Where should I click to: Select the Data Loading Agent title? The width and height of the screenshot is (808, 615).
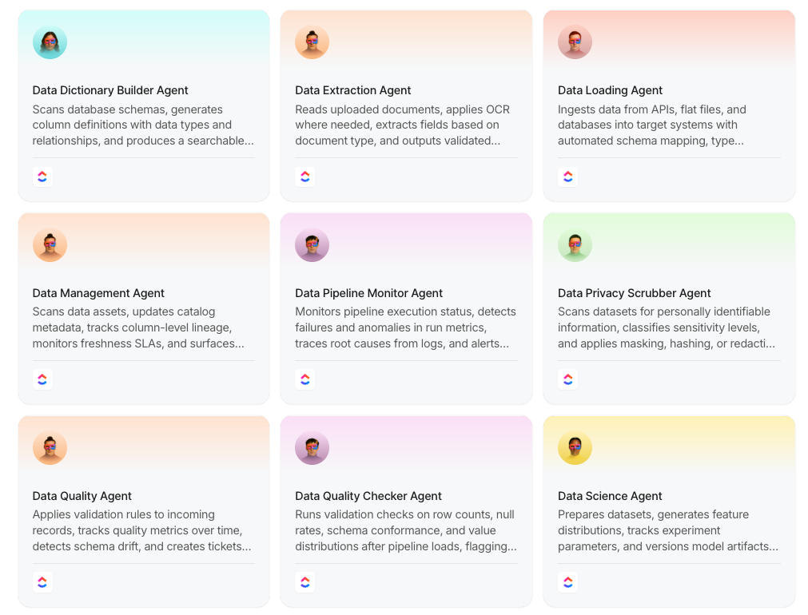(610, 90)
